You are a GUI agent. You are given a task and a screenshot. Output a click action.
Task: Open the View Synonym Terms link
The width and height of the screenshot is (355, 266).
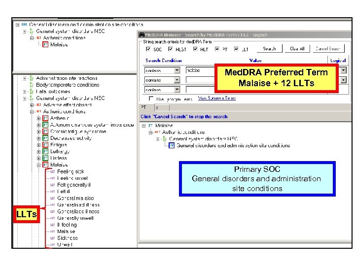[216, 98]
